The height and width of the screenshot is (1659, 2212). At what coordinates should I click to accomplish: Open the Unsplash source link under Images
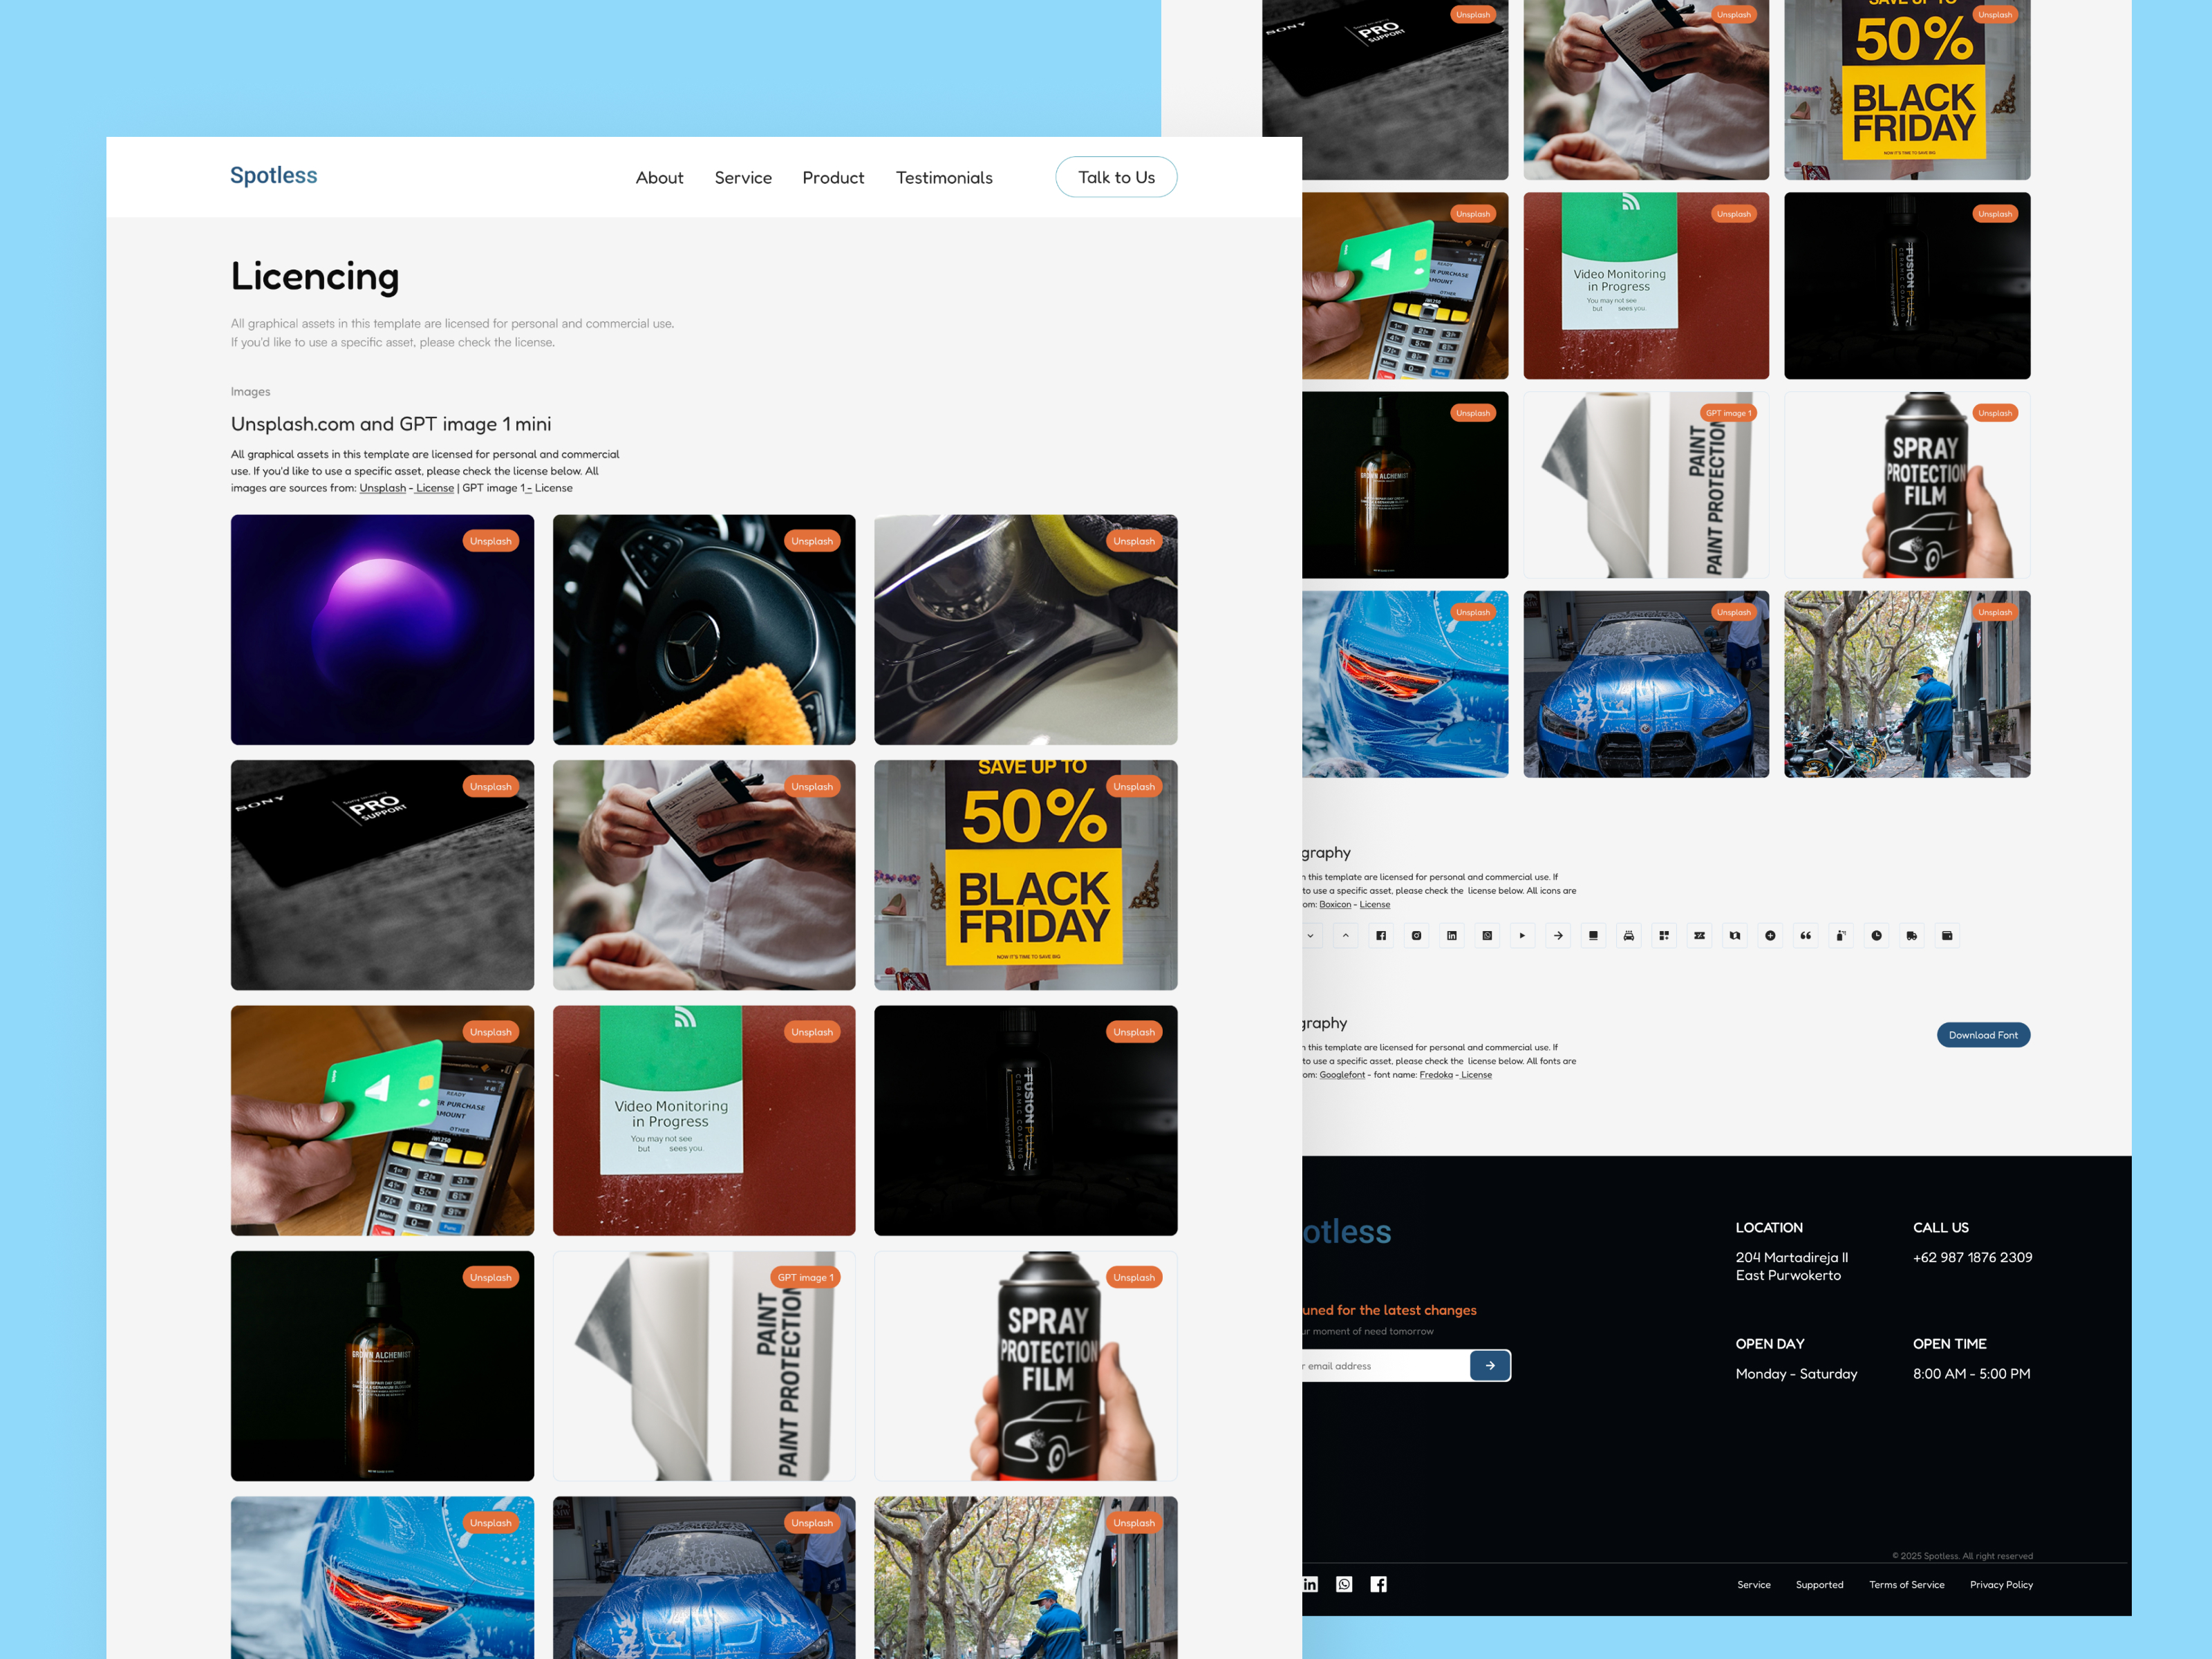[382, 488]
